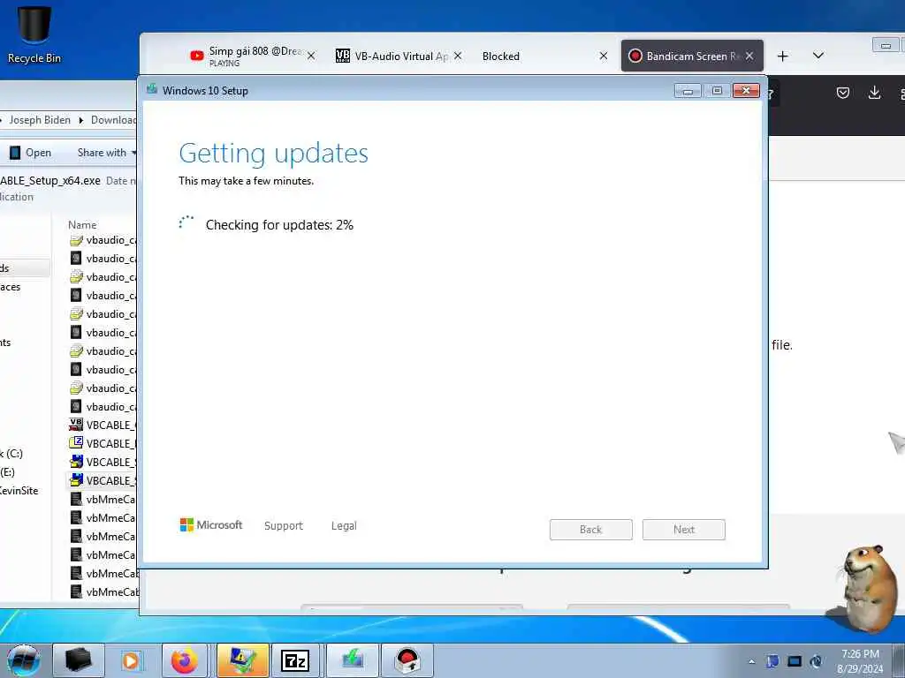Screen dimensions: 905x678
Task: Open the browser downloads arrow icon
Action: tap(874, 93)
